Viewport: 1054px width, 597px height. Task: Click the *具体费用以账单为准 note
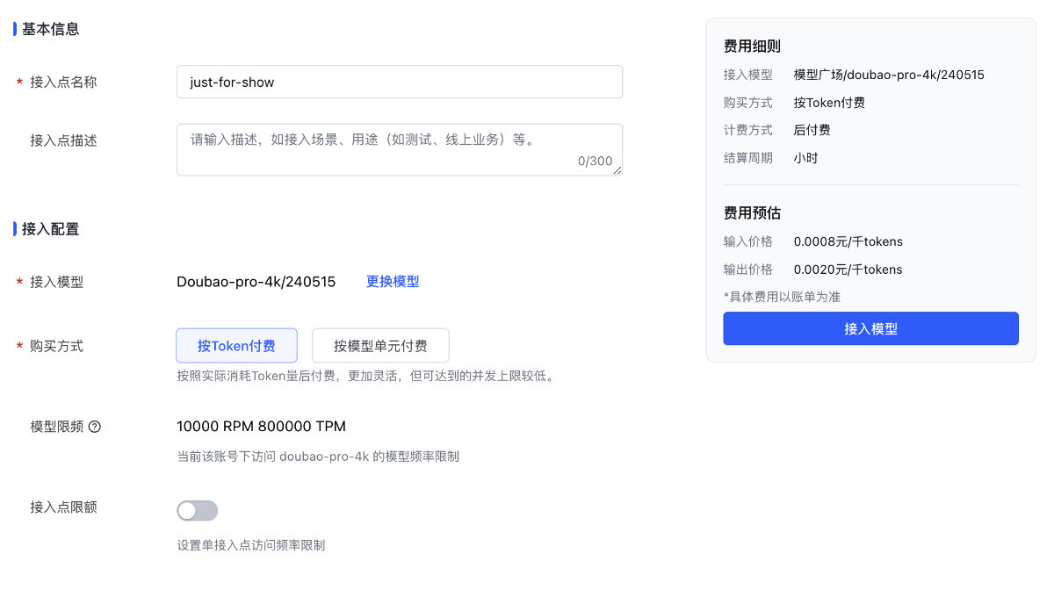[x=782, y=297]
